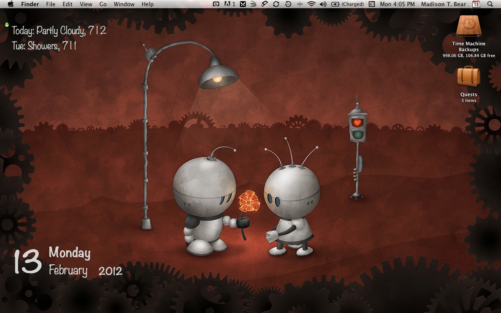Open the Go menu

point(103,4)
